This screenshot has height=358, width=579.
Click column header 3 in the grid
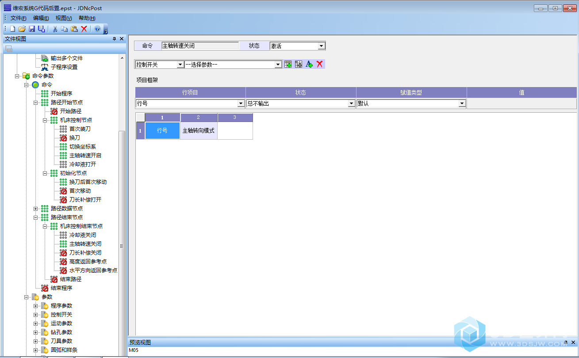click(235, 117)
